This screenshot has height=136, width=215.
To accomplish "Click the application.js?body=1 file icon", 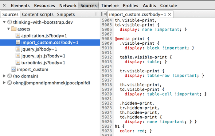I will tap(18, 36).
